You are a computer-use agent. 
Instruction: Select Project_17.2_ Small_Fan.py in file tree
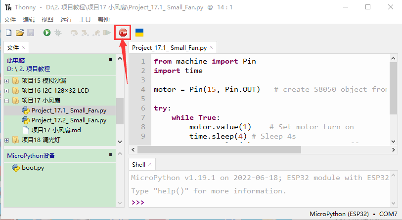point(69,120)
